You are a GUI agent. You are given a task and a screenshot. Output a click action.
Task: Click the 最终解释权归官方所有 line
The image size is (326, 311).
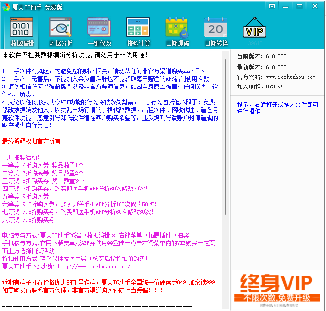[31, 141]
